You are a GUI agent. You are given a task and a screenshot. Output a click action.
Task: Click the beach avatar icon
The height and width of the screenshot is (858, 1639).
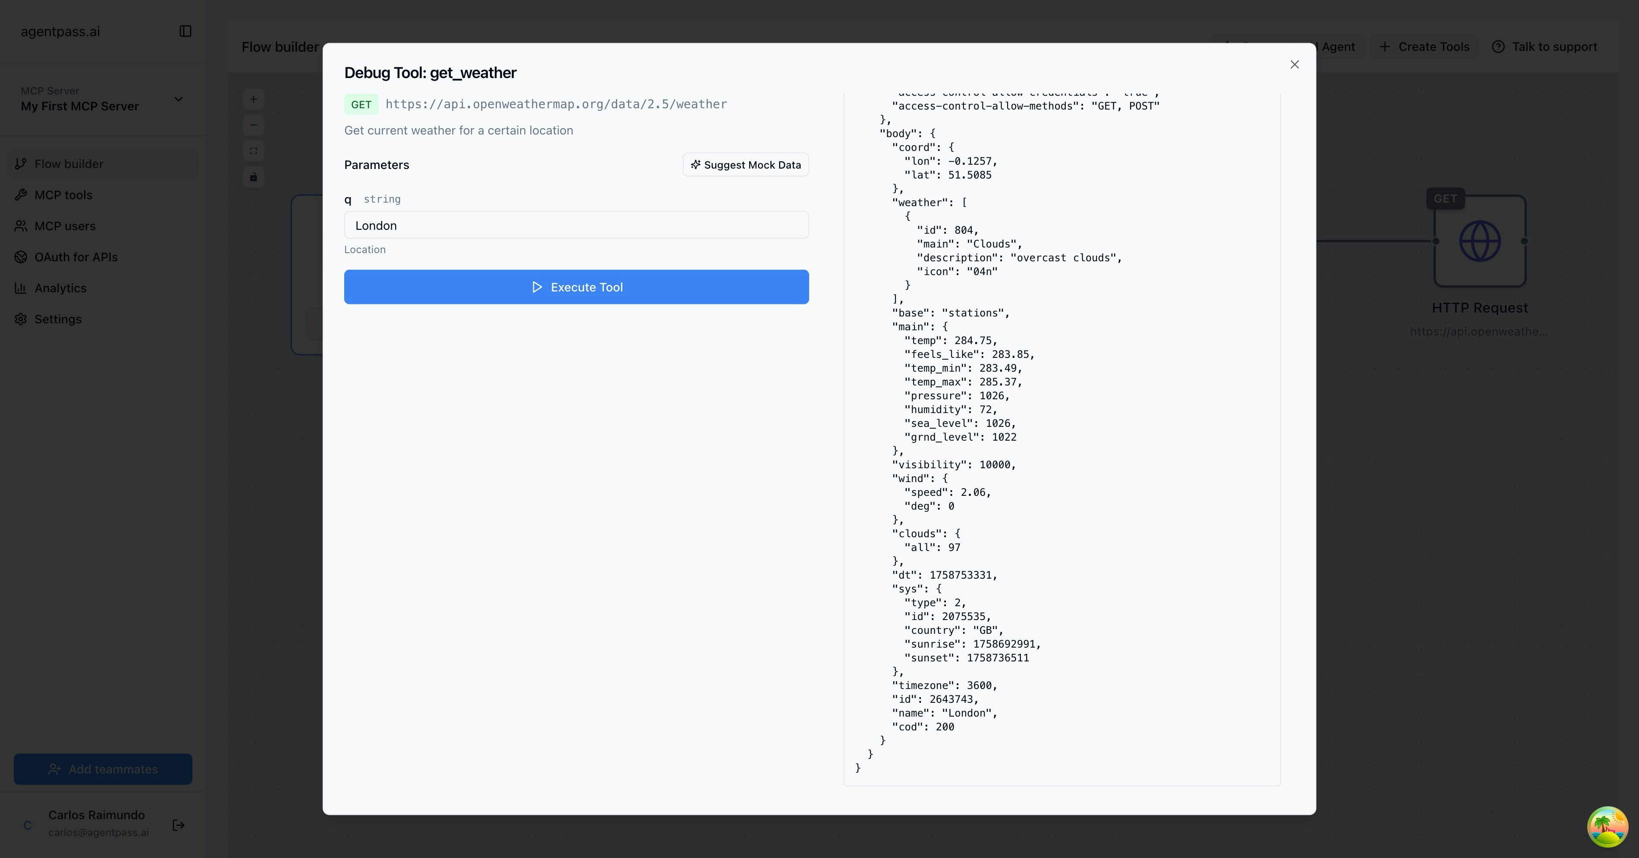tap(1607, 826)
